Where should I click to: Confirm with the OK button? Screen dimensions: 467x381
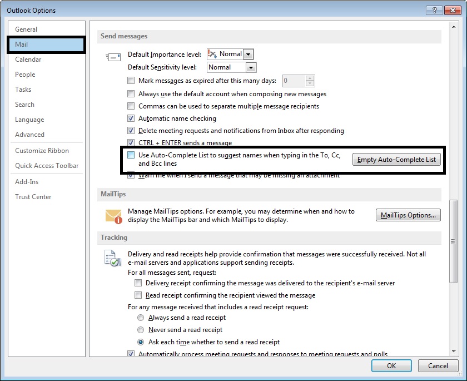coord(391,366)
